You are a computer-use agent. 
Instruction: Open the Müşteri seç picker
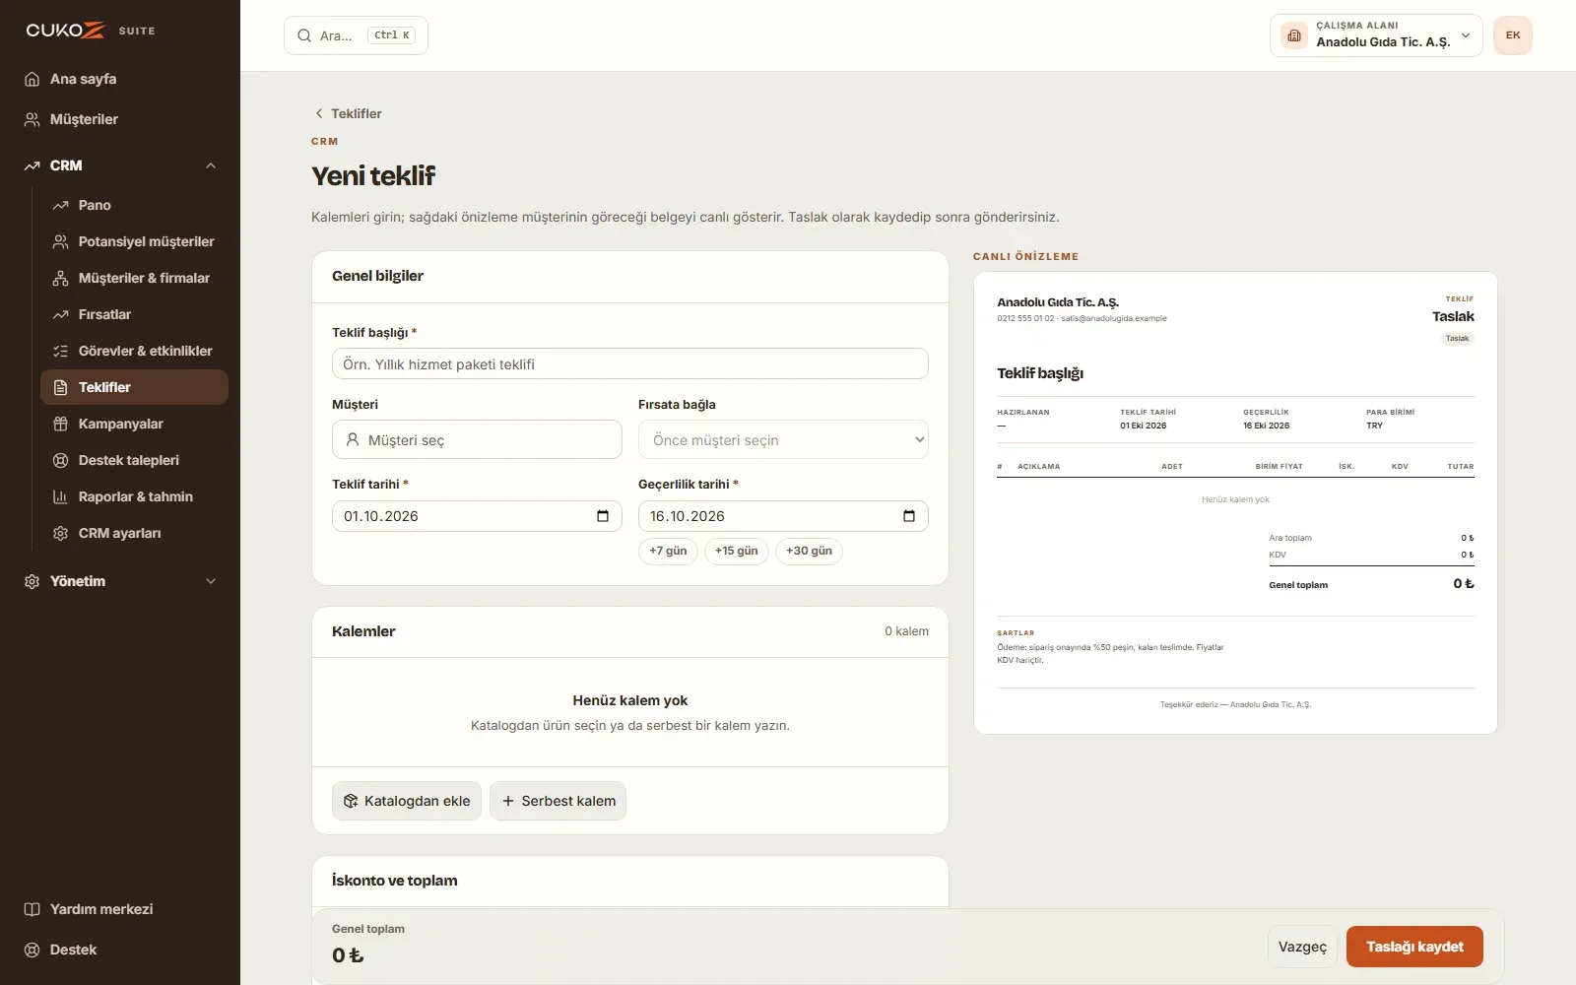pos(477,439)
